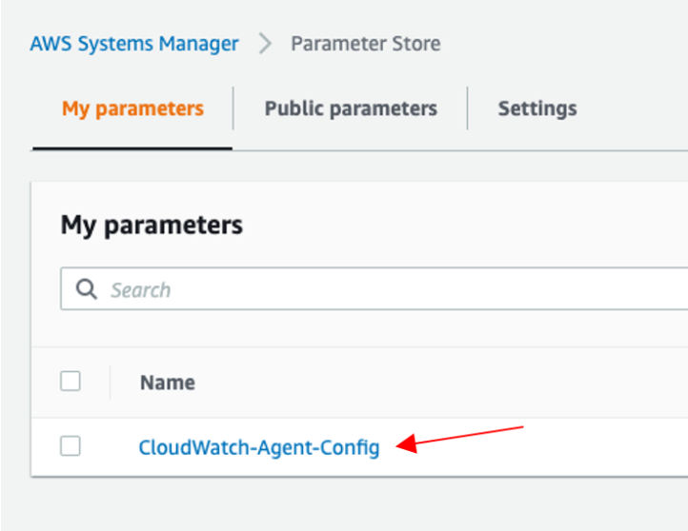Tick the select-all checkbox beside Name
The image size is (688, 531).
tap(71, 382)
